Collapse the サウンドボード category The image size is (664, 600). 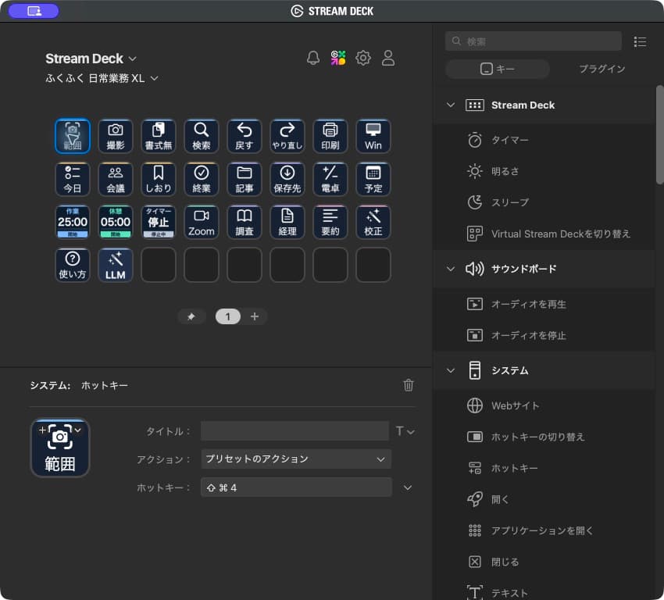451,269
